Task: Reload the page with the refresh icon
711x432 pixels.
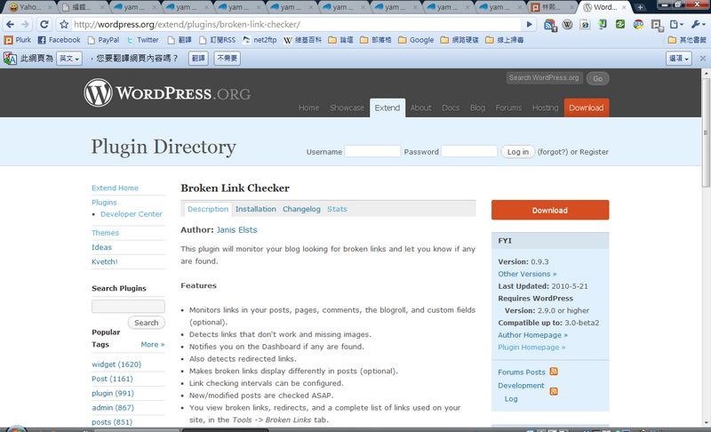Action: coord(44,25)
